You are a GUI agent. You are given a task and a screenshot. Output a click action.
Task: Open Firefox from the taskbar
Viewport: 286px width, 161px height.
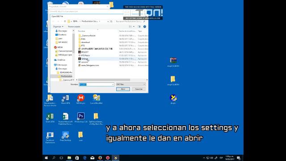click(100, 158)
